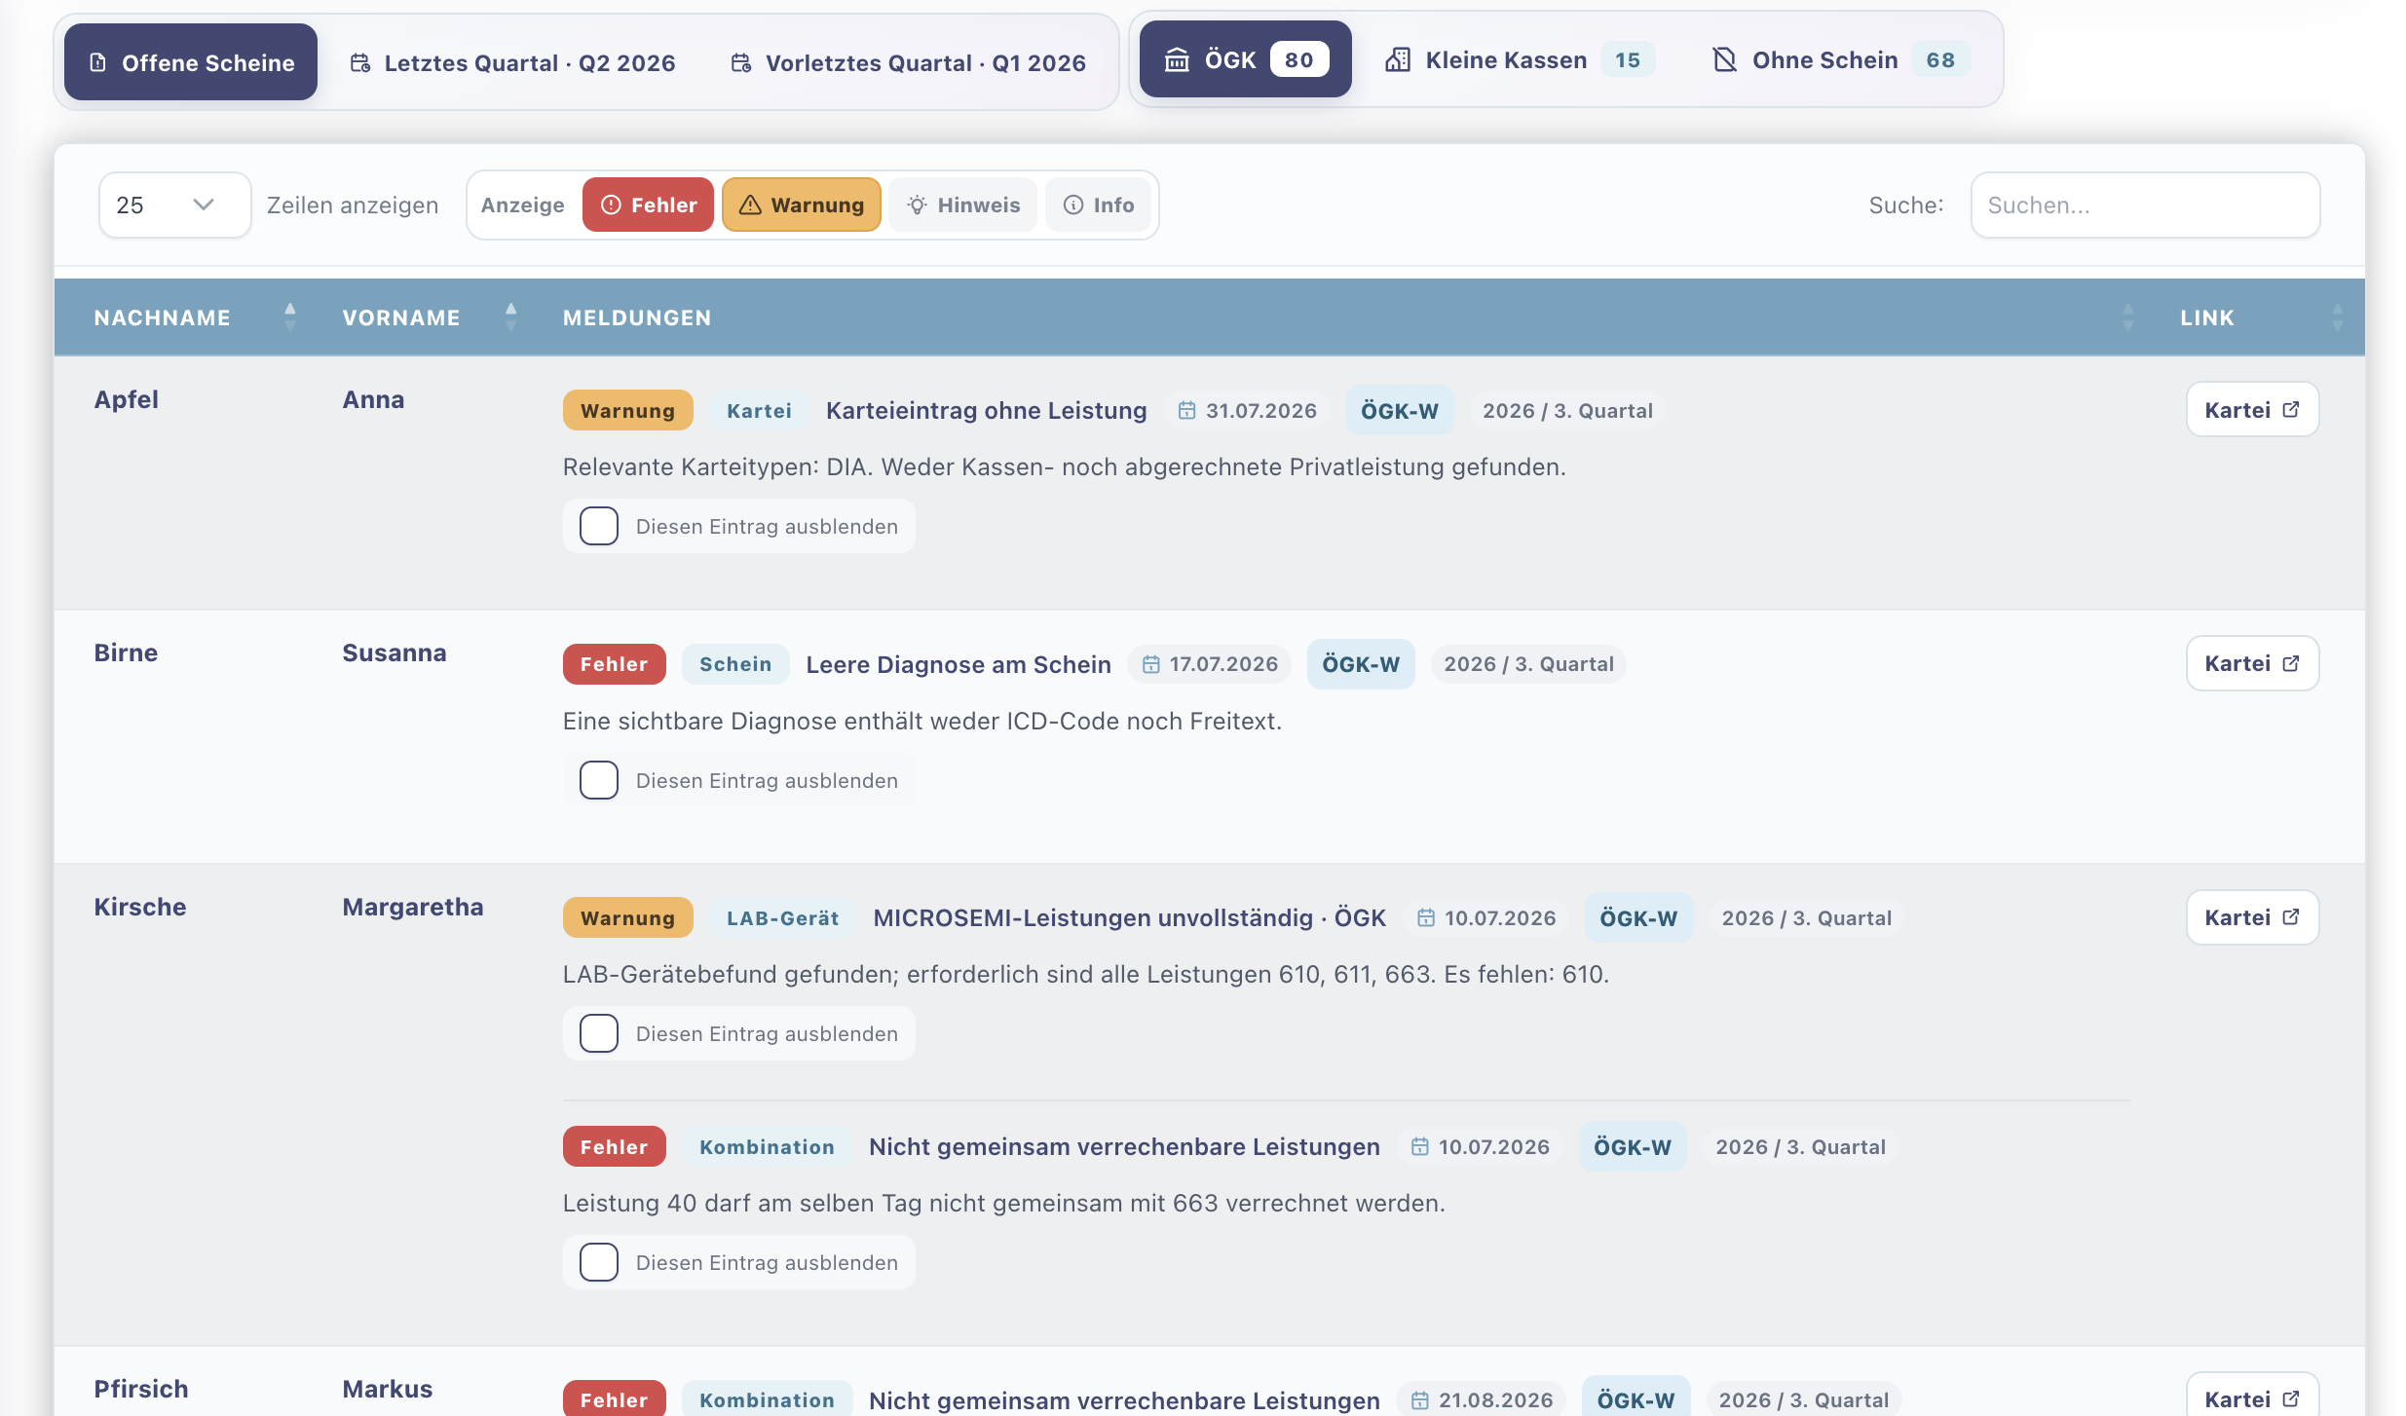This screenshot has height=1416, width=2406.
Task: Open the Offene Scheine tab
Action: (x=191, y=62)
